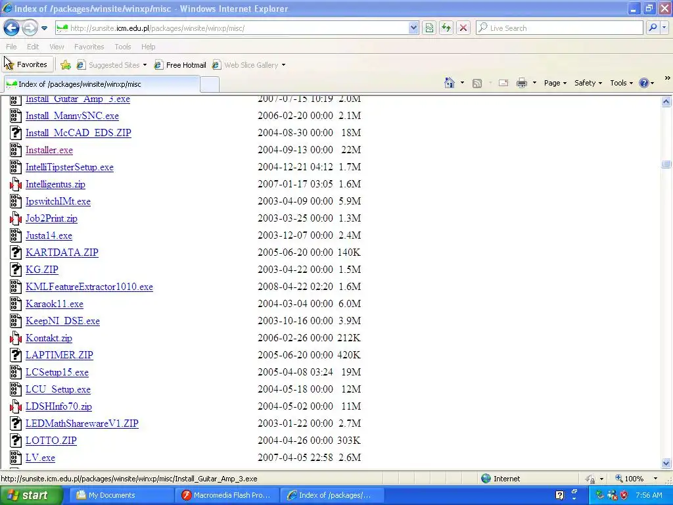Image resolution: width=673 pixels, height=505 pixels.
Task: Open the recent pages dropdown arrow
Action: pos(44,28)
